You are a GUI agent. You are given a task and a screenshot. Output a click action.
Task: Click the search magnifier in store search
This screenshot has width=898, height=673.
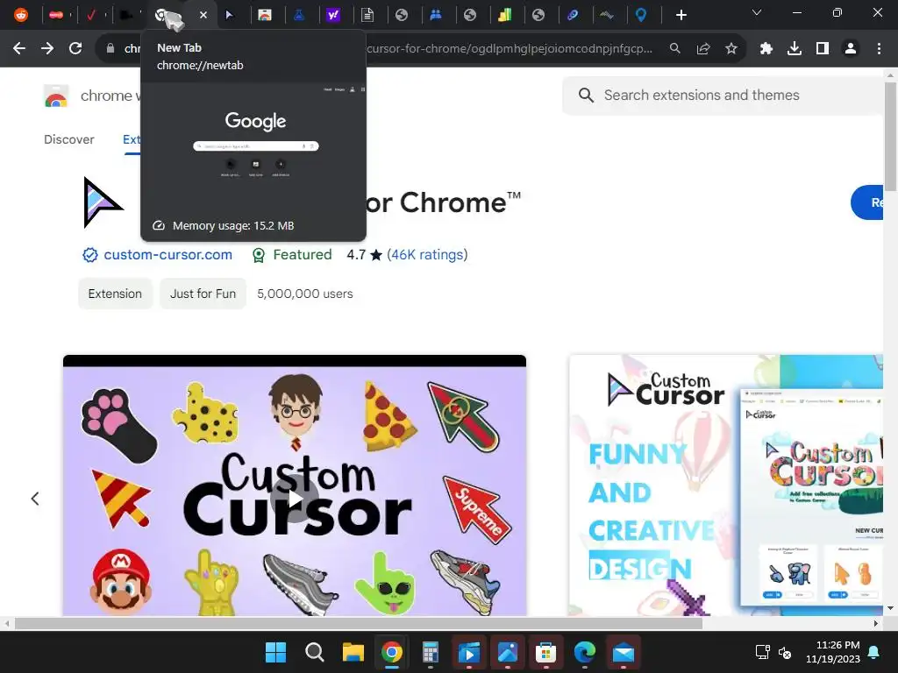point(586,95)
